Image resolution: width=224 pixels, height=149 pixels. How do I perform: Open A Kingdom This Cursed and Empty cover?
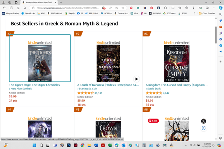tap(177, 63)
